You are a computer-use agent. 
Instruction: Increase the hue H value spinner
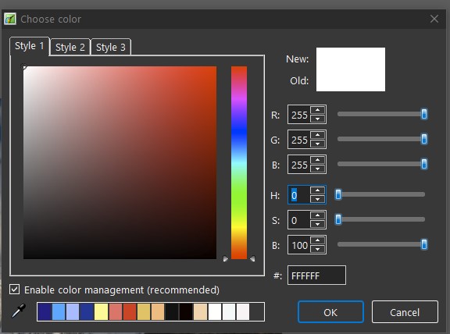click(x=317, y=190)
